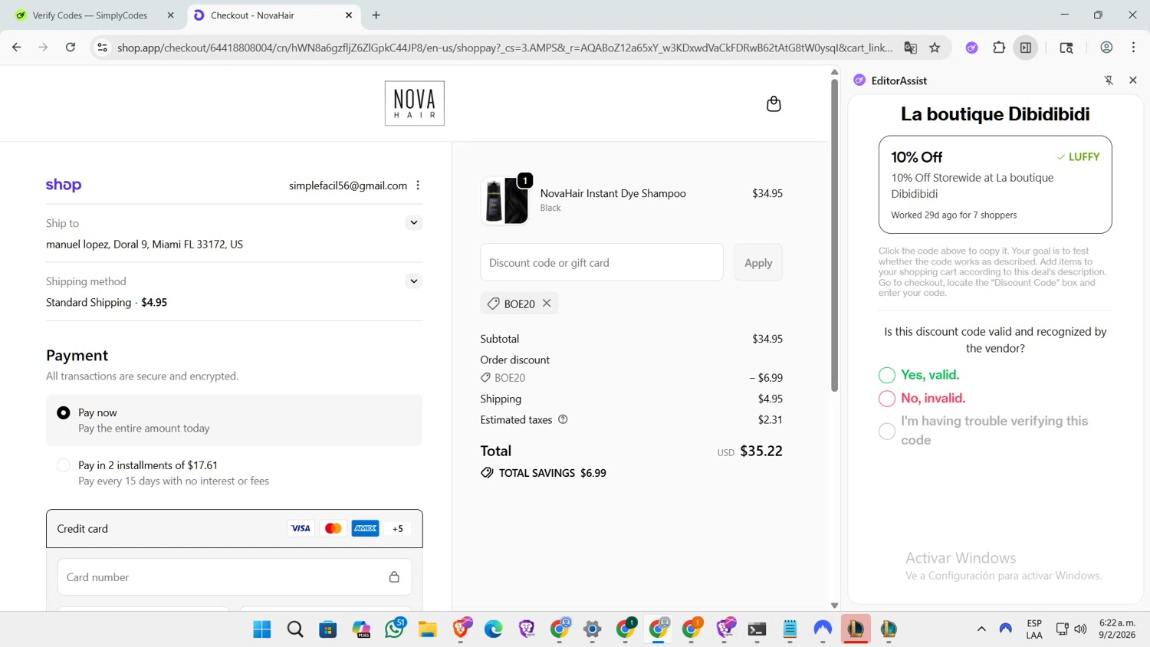Click the TOTAL SAVINGS $6.99 line

click(x=544, y=473)
